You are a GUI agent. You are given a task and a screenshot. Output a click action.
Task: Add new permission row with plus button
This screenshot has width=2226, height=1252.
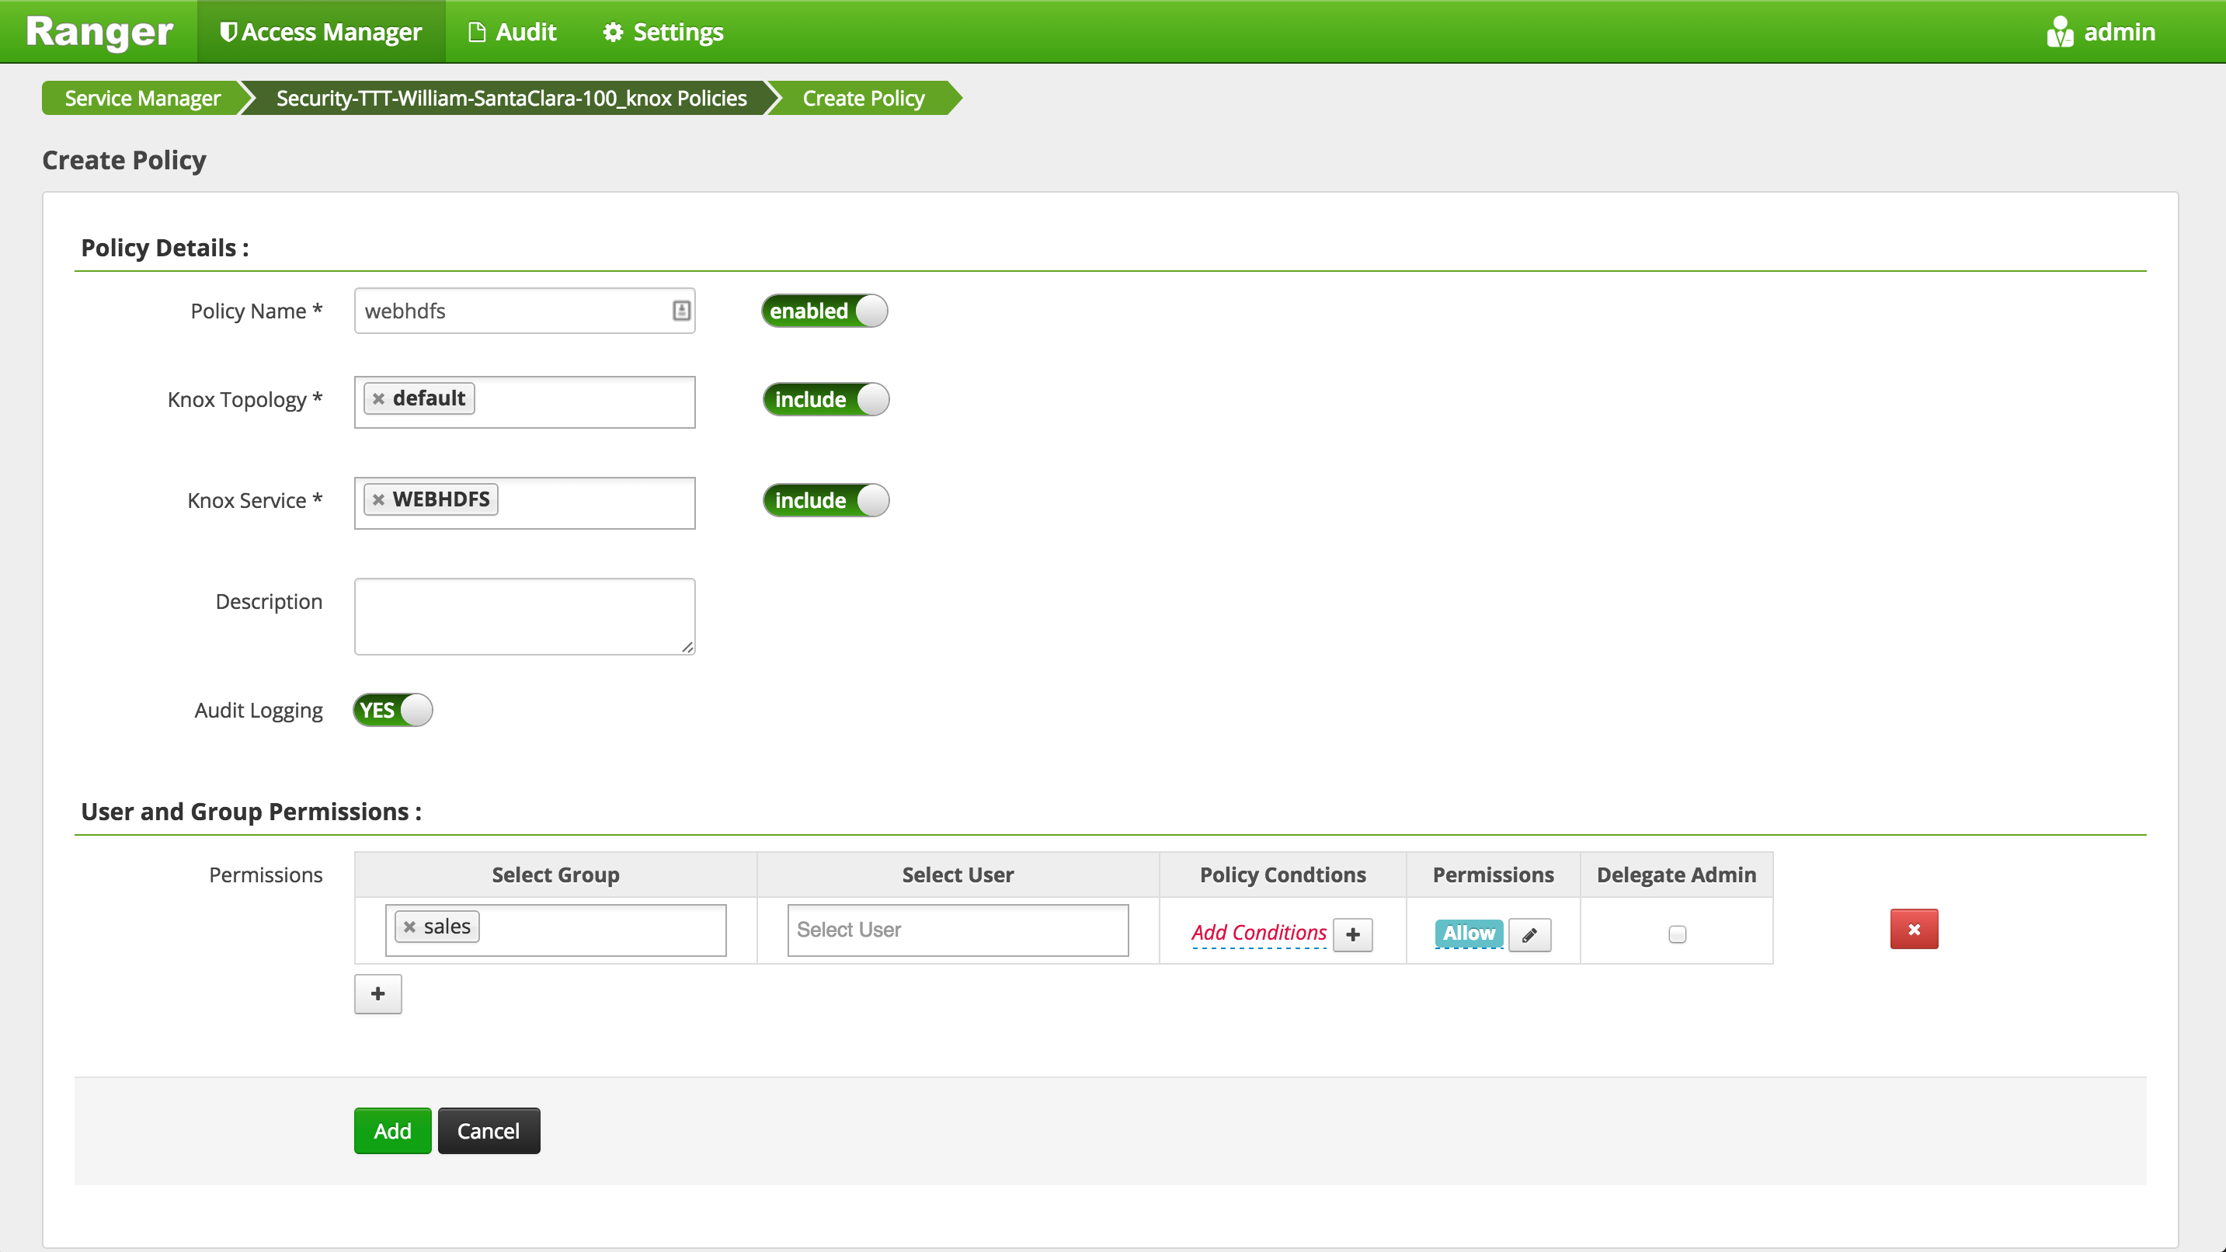click(x=377, y=993)
